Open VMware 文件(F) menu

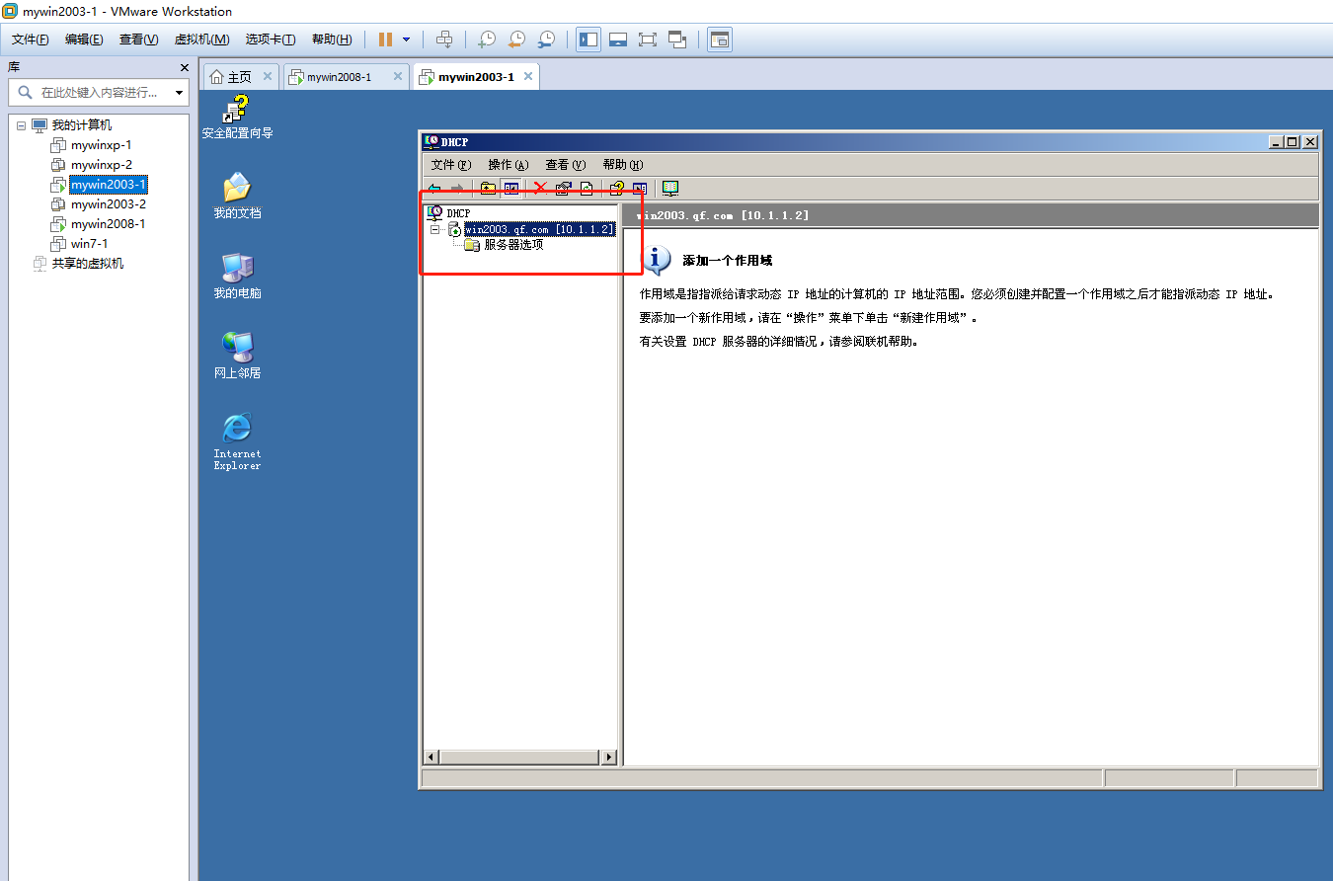coord(31,40)
